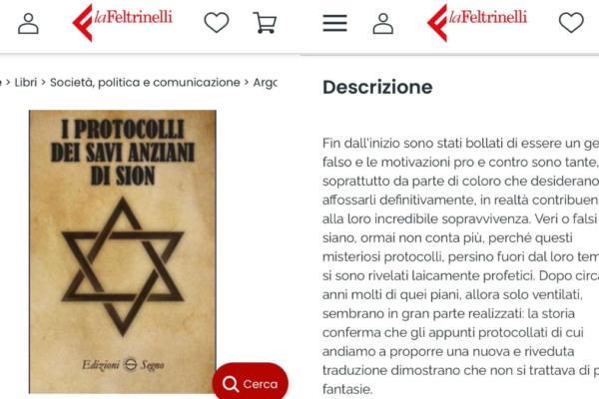The height and width of the screenshot is (399, 599).
Task: Open the shopping cart icon
Action: 265,23
